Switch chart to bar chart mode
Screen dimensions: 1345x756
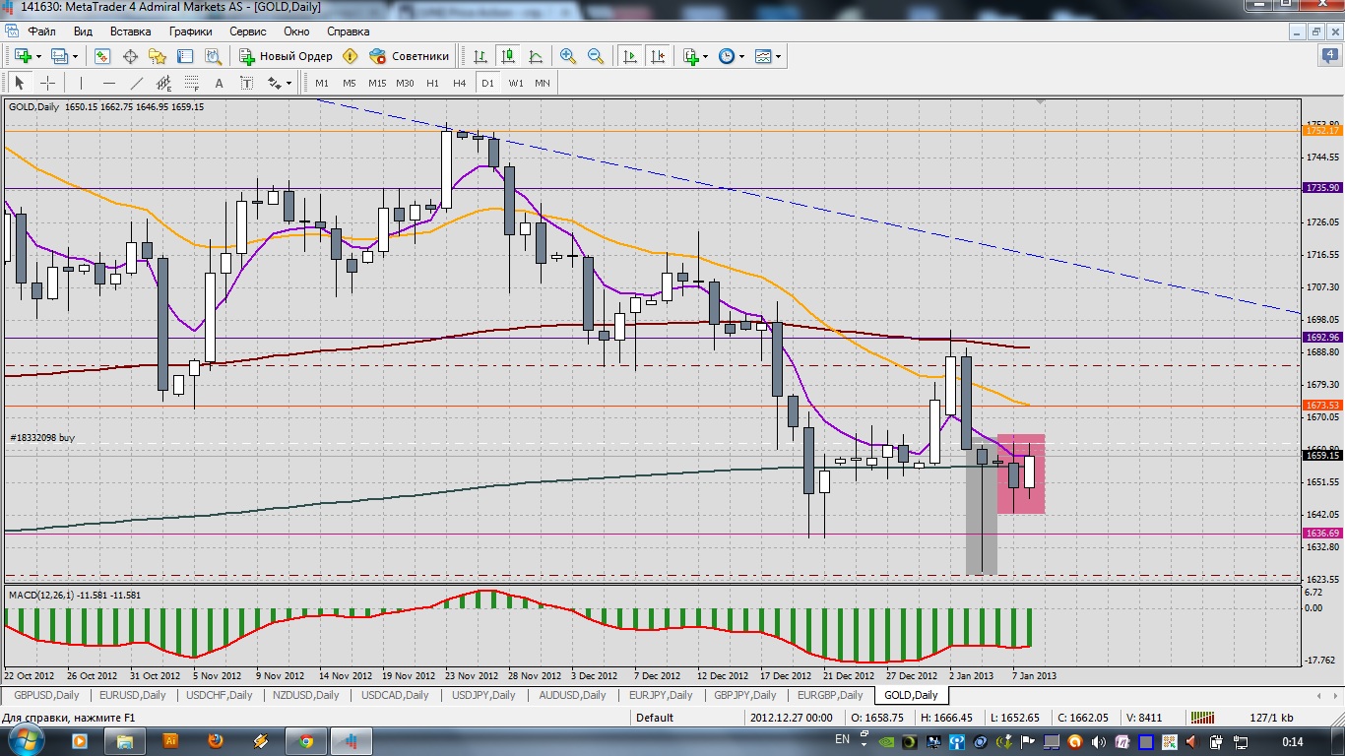coord(480,56)
